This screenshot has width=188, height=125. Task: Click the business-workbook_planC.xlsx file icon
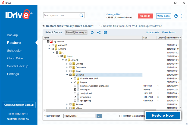[78, 86]
